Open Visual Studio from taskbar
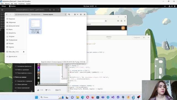177x100 pixels. (113, 97)
